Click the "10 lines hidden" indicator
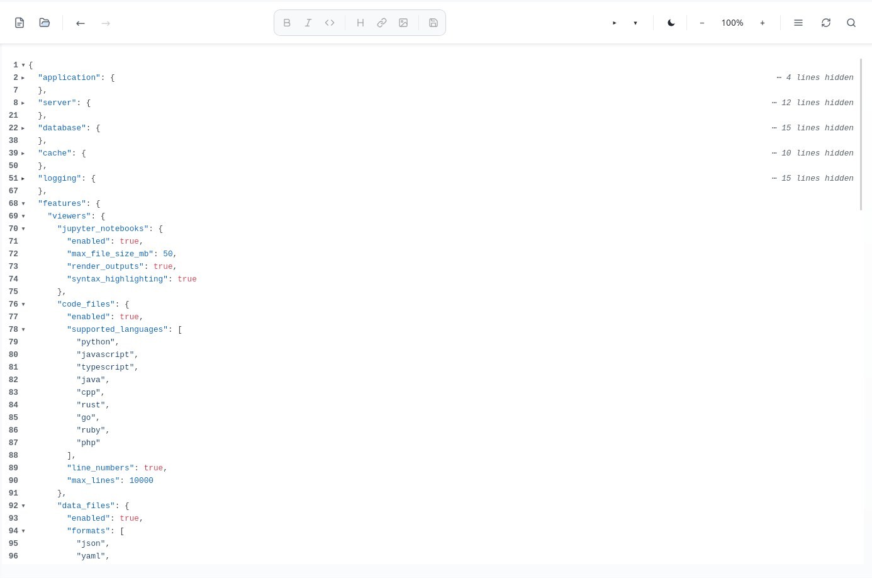 [x=813, y=153]
